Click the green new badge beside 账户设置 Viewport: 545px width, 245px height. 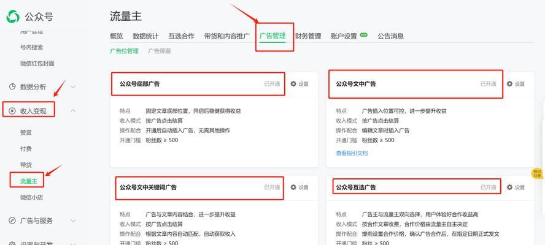pos(363,35)
